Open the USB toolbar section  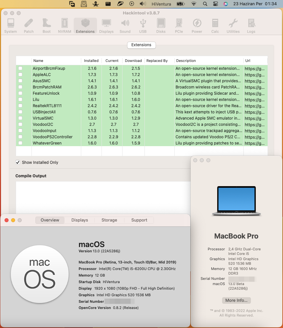coord(143,26)
